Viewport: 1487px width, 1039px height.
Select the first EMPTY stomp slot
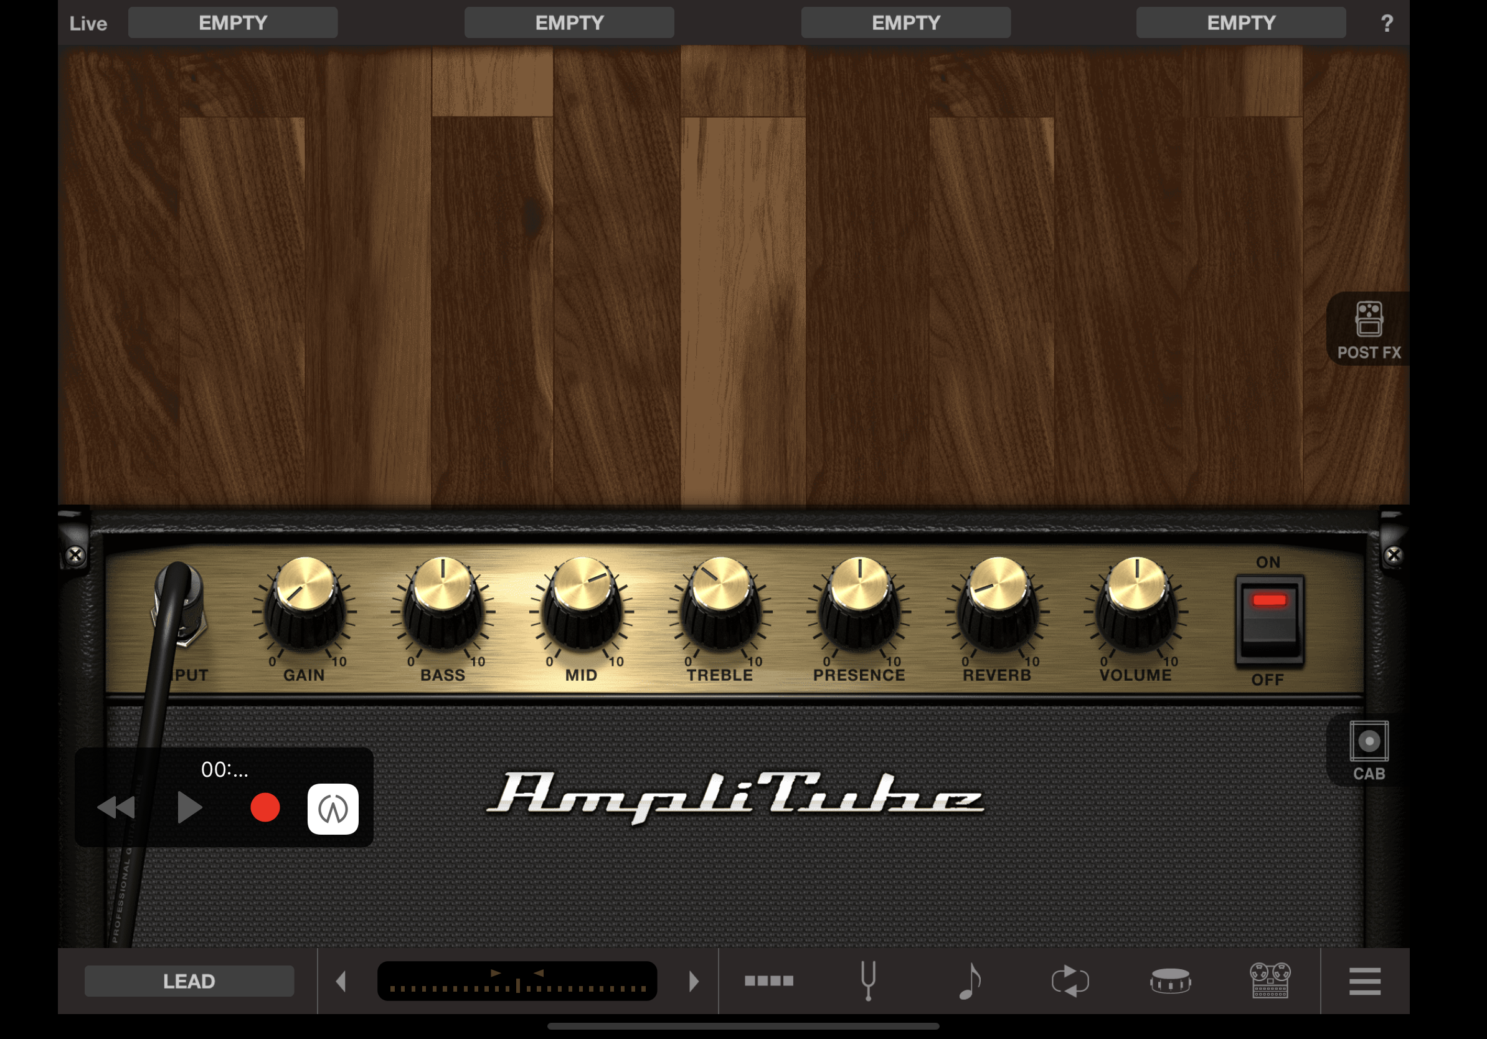coord(232,22)
